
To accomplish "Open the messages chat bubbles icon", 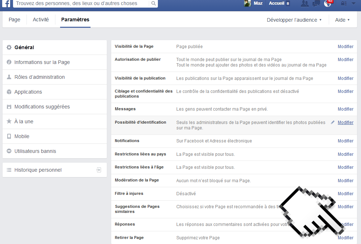I will [x=316, y=4].
